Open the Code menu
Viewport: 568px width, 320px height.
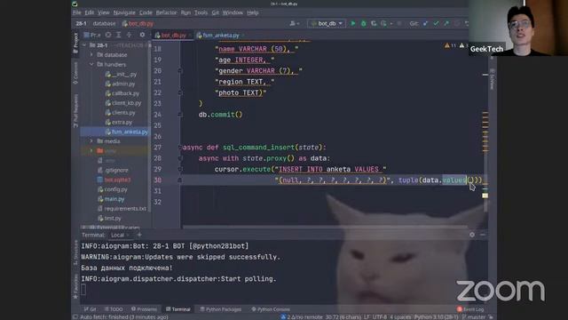[x=146, y=12]
